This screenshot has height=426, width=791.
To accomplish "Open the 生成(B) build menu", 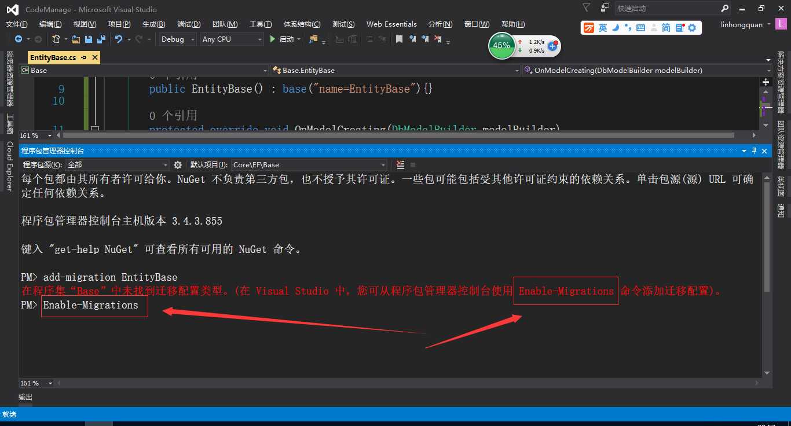I will click(153, 24).
